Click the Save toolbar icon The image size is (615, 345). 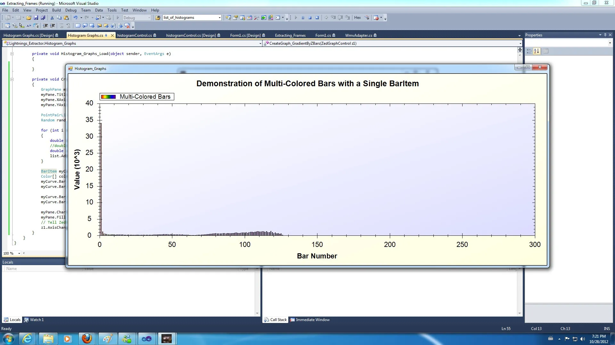(x=36, y=18)
